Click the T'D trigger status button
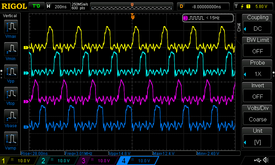Image resolution: width=275 pixels, height=165 pixels. coord(36,6)
